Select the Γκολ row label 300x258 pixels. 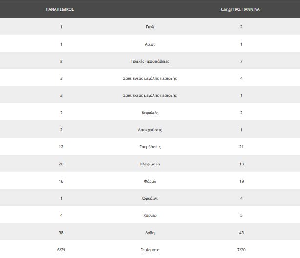pos(150,27)
